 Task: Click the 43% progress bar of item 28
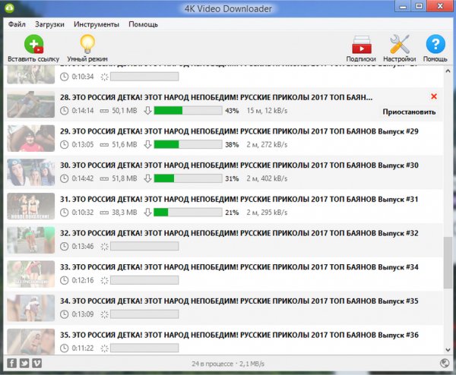pyautogui.click(x=188, y=110)
